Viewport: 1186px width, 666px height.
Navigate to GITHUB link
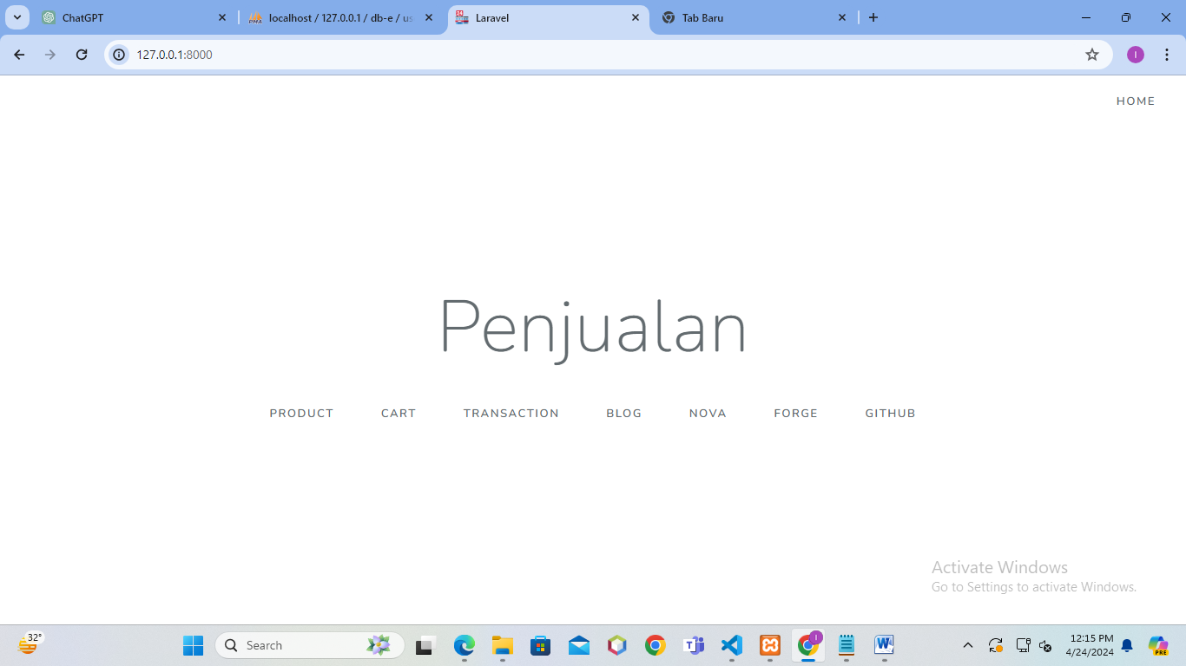890,413
